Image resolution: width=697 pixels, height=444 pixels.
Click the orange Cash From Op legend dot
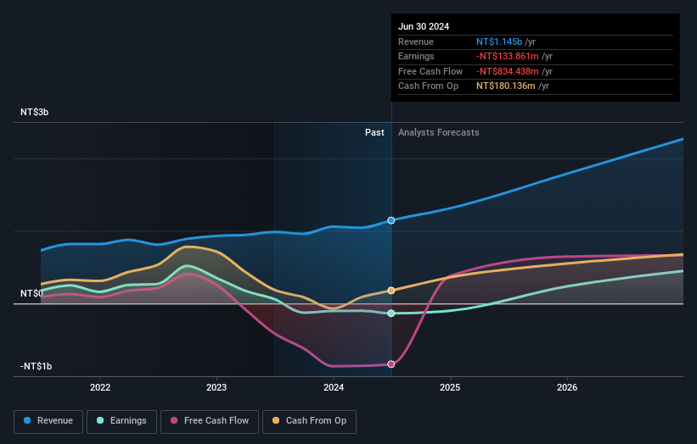tap(276, 420)
